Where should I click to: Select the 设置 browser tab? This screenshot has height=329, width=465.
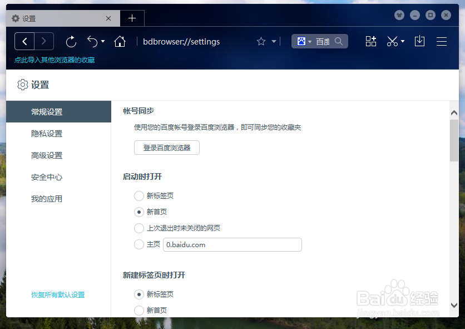[63, 18]
